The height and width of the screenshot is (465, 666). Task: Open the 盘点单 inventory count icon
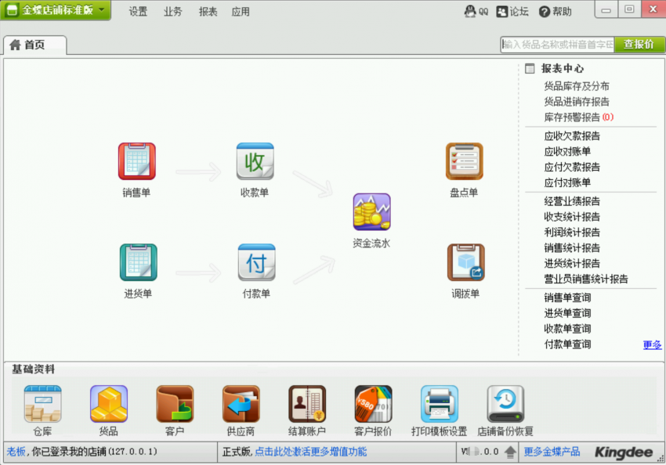tap(464, 161)
